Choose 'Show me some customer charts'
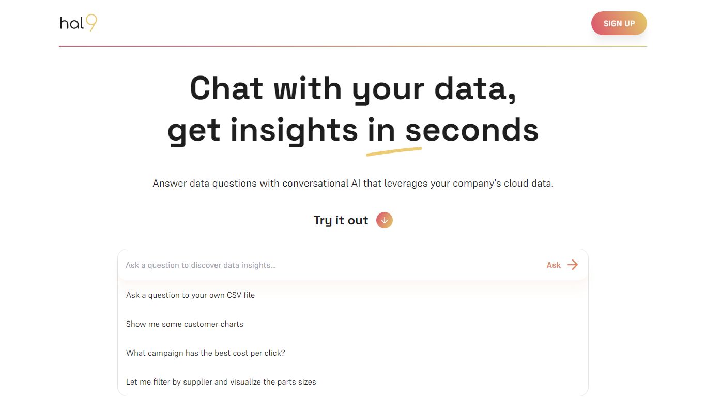The width and height of the screenshot is (706, 397). [x=185, y=324]
